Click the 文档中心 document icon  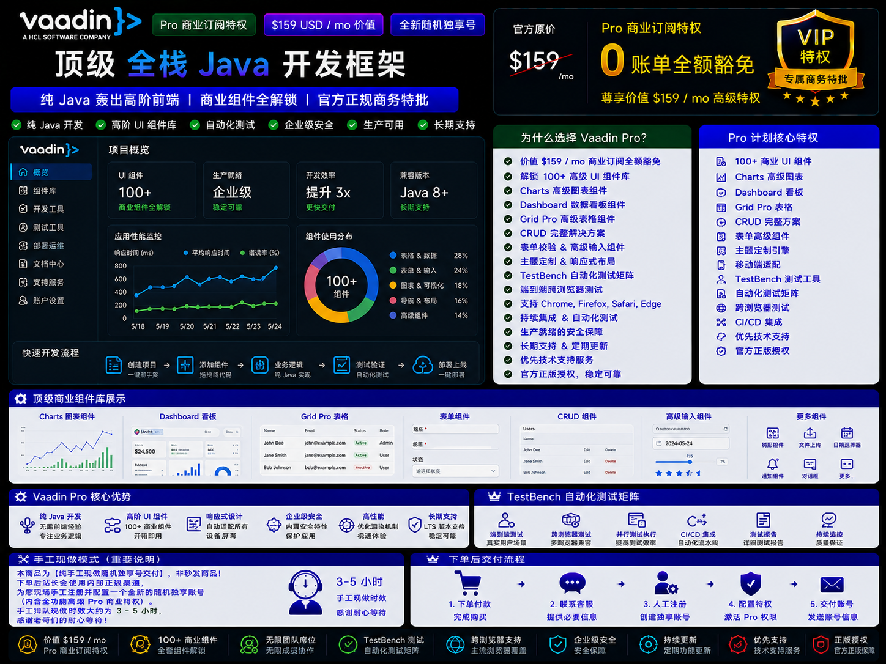click(x=23, y=264)
